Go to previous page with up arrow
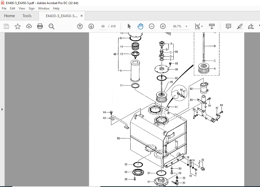Screen dimensions: 260x187 click(80, 26)
